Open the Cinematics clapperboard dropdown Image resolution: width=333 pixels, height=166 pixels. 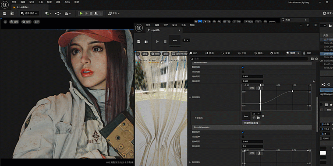coord(68,14)
